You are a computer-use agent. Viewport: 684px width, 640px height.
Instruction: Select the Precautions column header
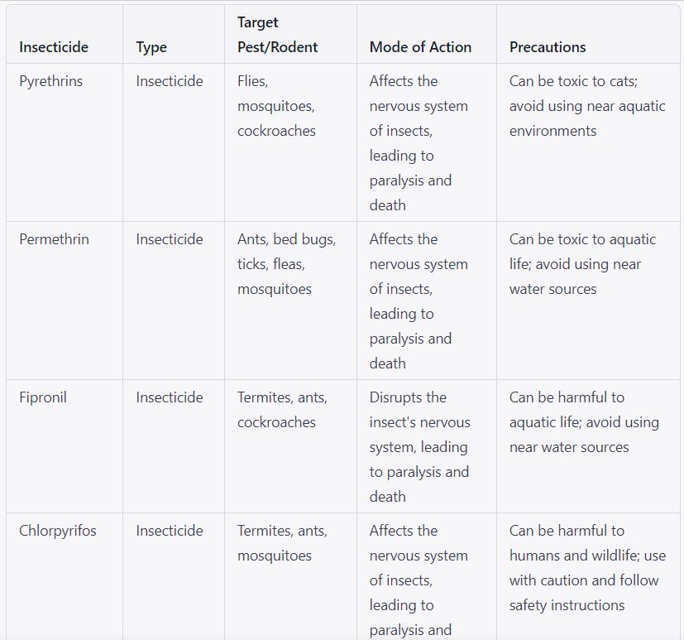coord(548,47)
